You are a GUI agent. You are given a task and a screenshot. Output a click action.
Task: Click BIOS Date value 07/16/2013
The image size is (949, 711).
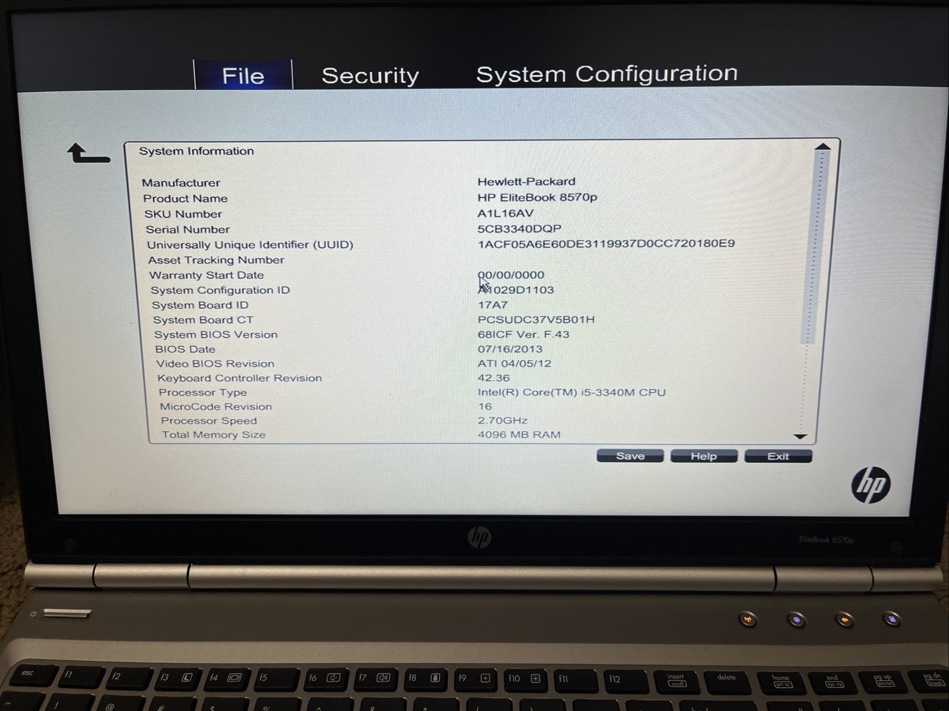pos(510,349)
